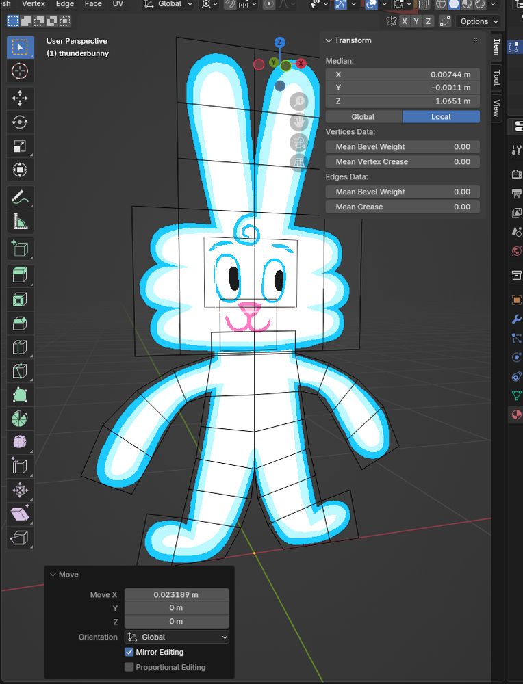Select the Shrink/Fatten tool
Screen dimensions: 523x684
[20, 490]
